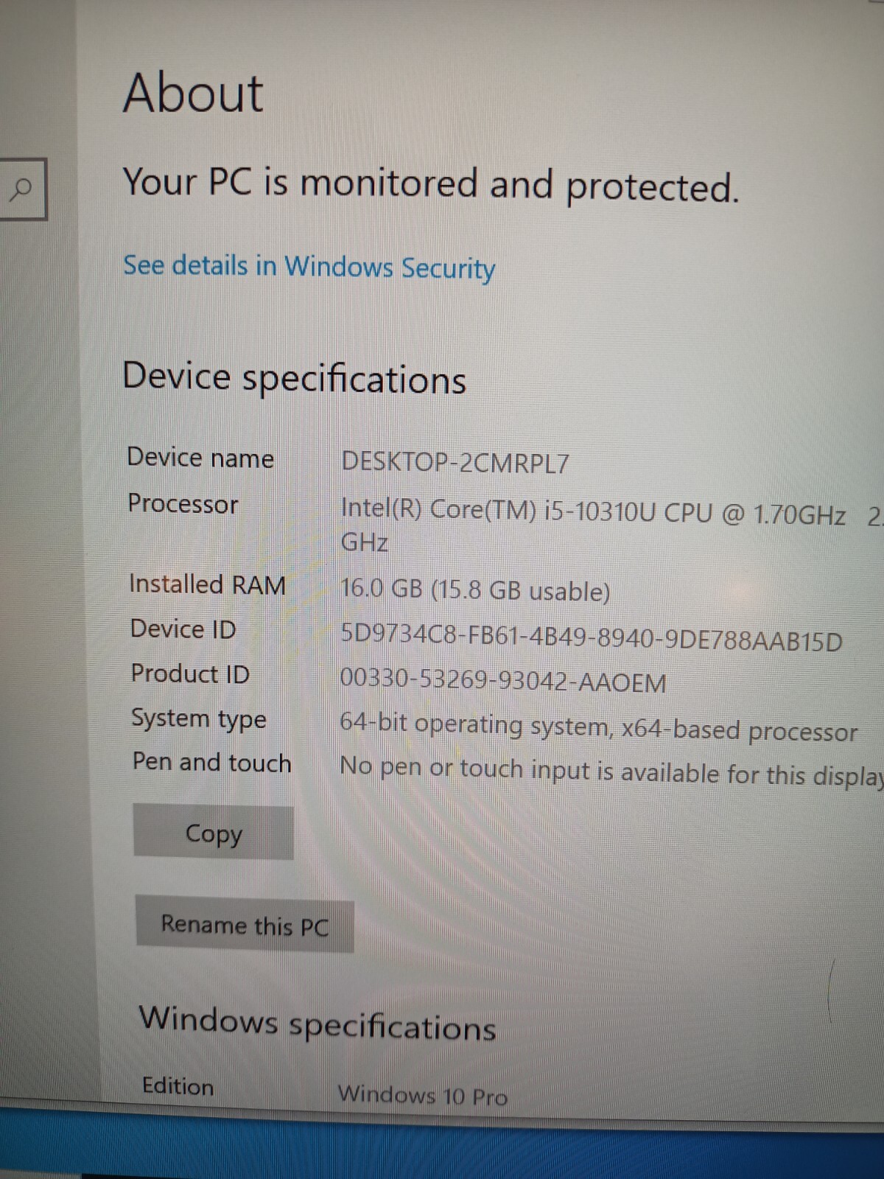Click the 'Your PC is monitored and protected' text
Image resolution: width=884 pixels, height=1179 pixels.
430,184
